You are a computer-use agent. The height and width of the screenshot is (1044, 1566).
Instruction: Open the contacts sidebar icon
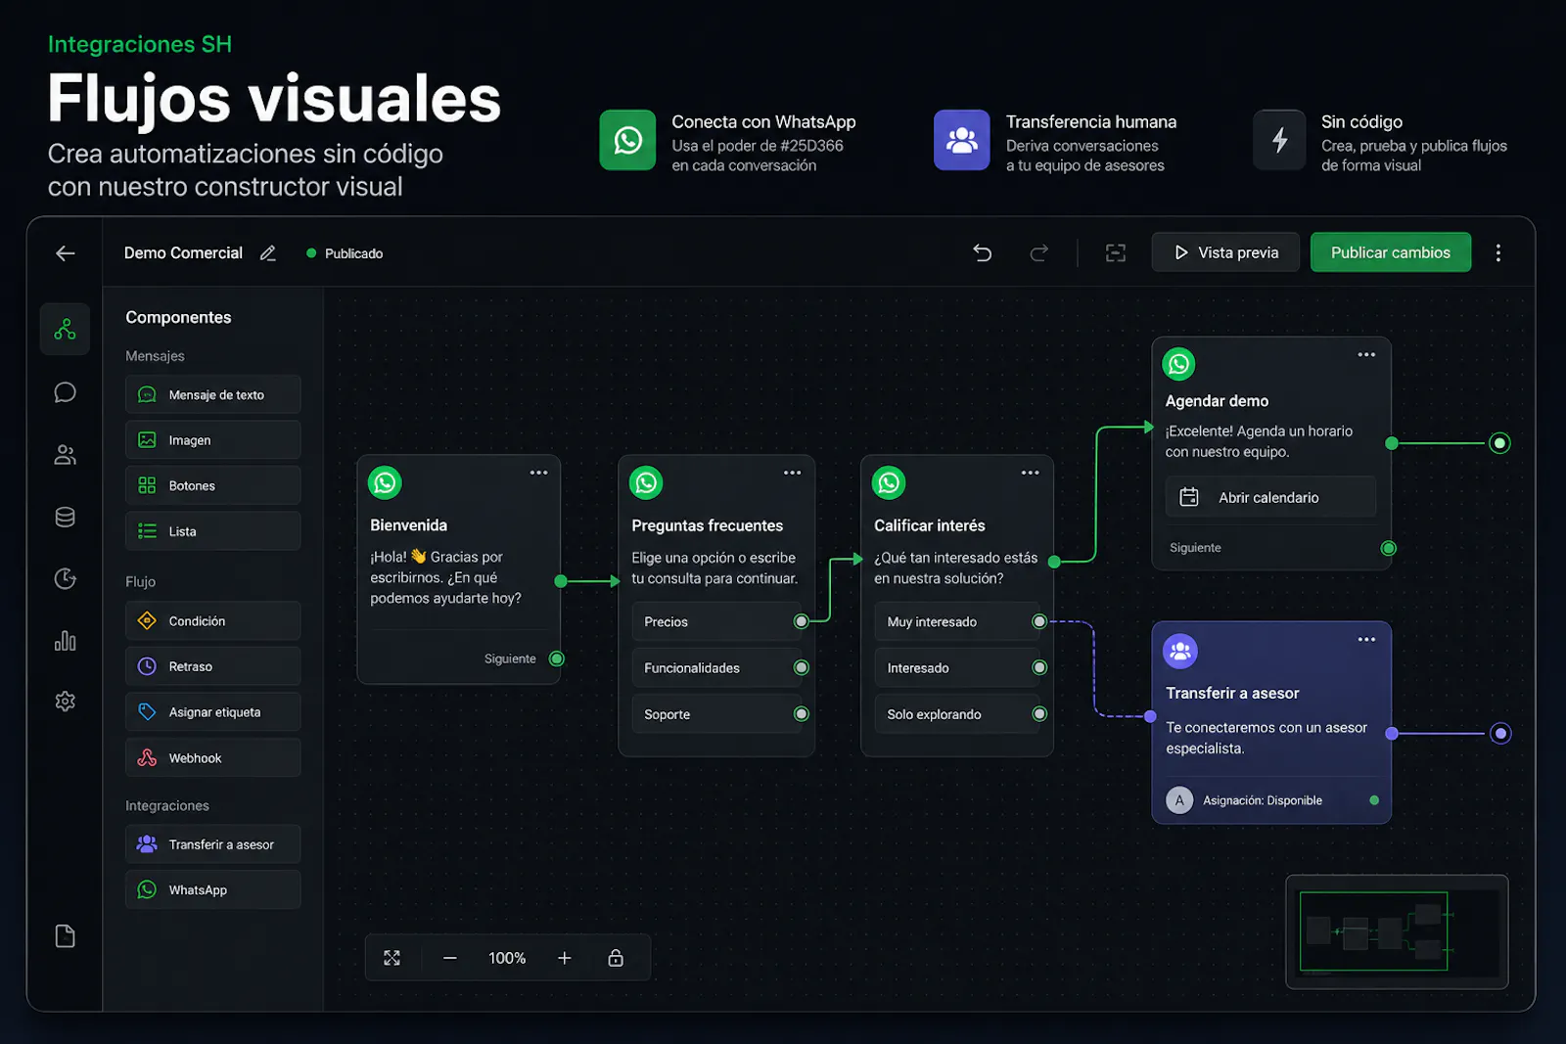pos(65,455)
